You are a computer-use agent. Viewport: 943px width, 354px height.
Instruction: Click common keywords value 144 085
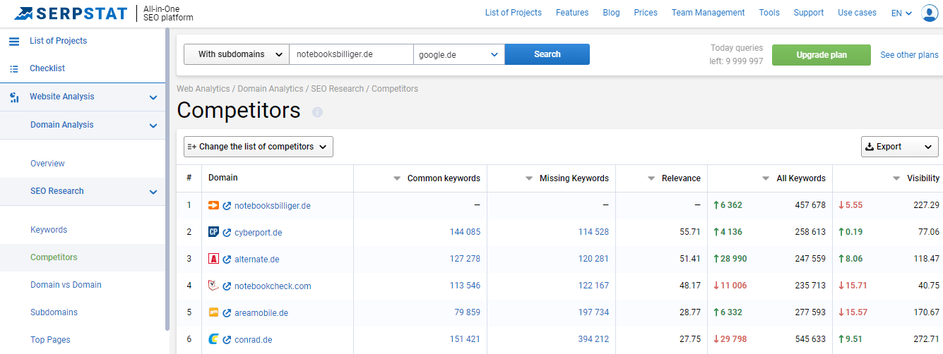pos(465,232)
